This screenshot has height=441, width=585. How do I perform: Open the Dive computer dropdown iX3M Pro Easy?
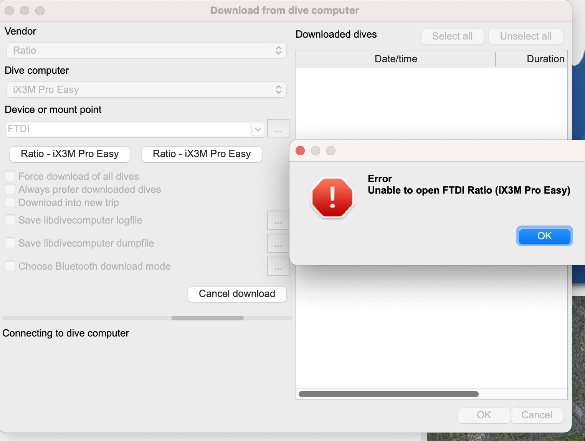pyautogui.click(x=147, y=90)
